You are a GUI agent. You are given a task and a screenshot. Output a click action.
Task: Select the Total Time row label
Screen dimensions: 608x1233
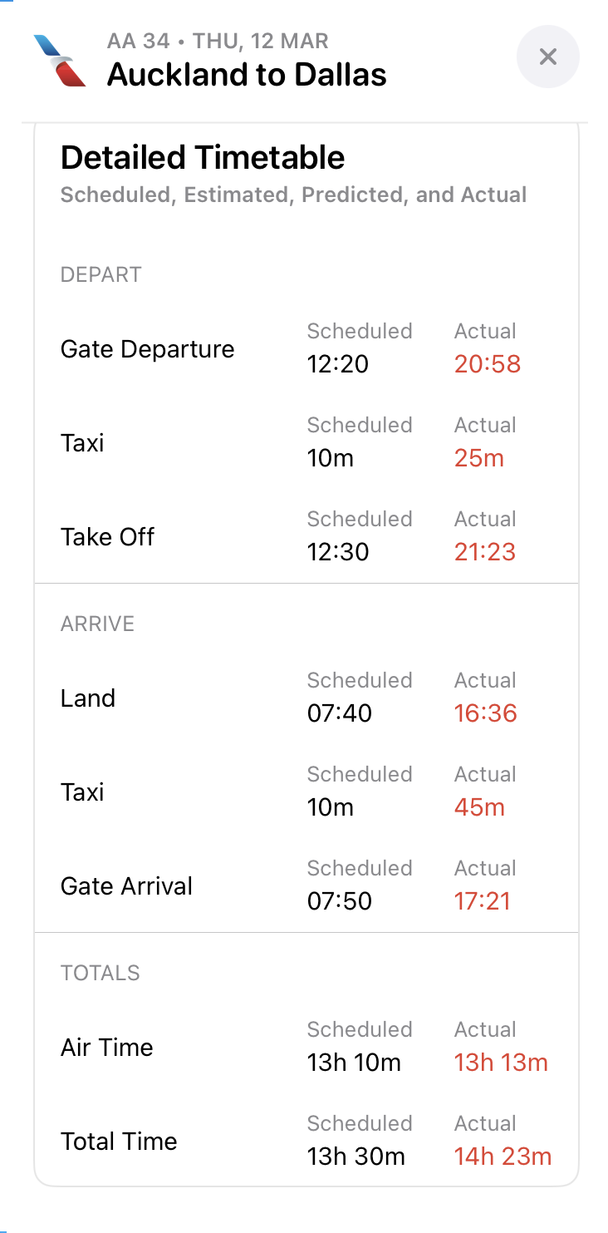click(119, 1141)
